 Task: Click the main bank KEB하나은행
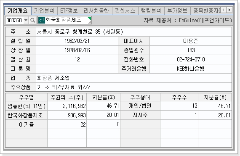coord(191,69)
